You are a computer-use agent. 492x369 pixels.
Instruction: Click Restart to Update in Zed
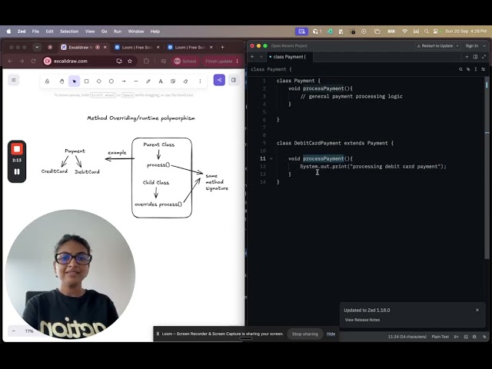435,46
